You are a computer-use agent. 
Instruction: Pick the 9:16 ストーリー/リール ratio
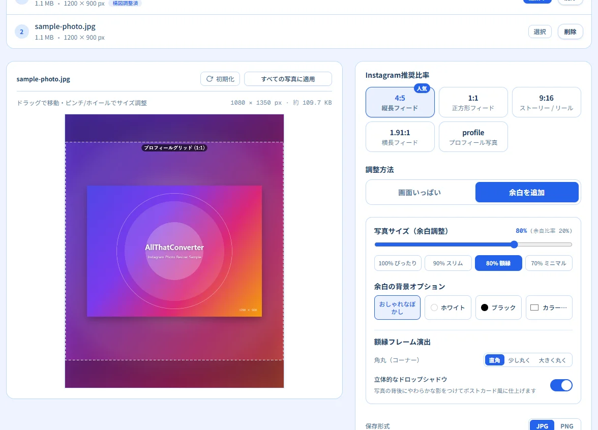(x=547, y=102)
